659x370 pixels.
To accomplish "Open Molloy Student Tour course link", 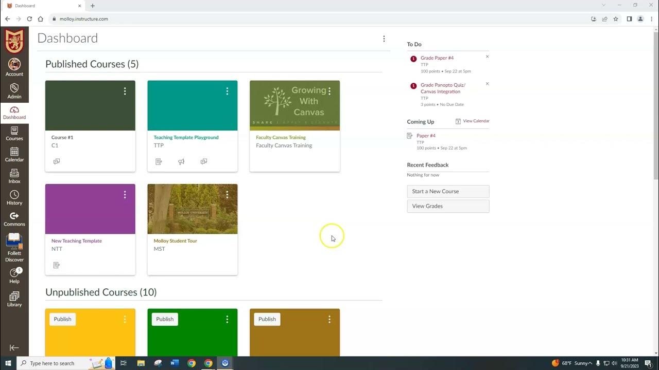I will (175, 240).
